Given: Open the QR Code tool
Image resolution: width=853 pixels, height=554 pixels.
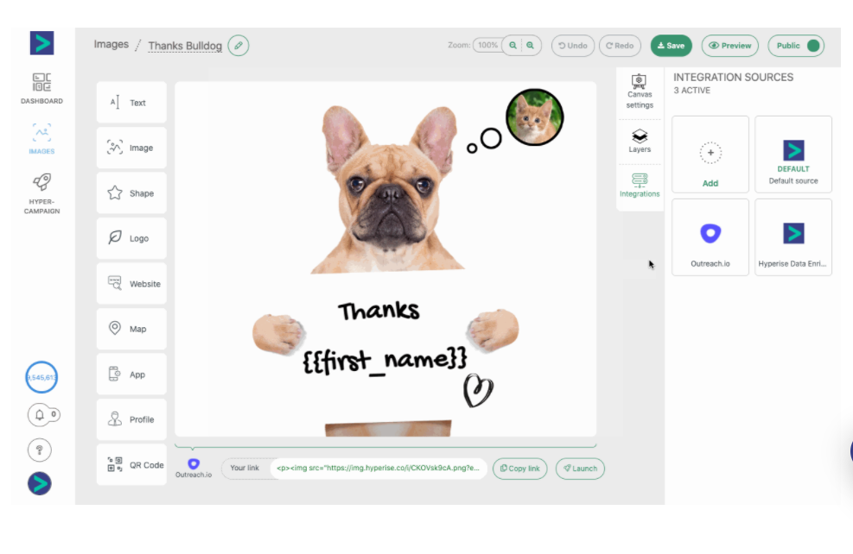Looking at the screenshot, I should 131,464.
